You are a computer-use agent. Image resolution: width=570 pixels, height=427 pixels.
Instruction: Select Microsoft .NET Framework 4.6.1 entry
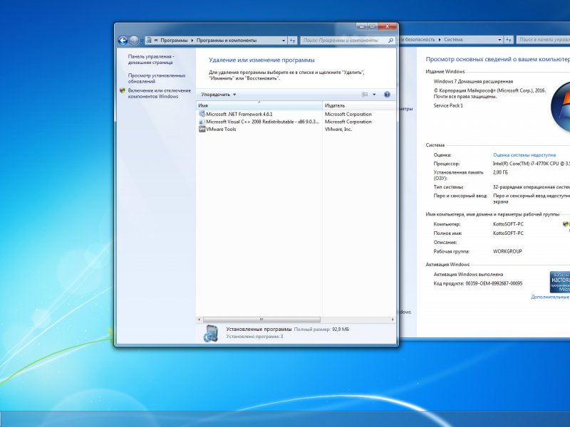pyautogui.click(x=239, y=114)
